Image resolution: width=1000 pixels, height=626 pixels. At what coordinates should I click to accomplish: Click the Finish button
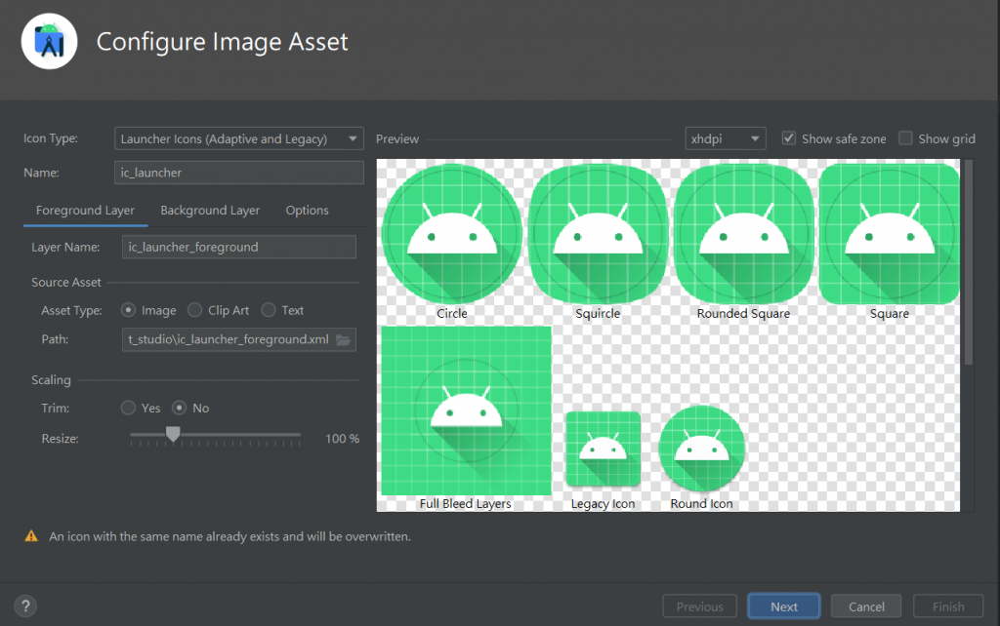coord(948,606)
